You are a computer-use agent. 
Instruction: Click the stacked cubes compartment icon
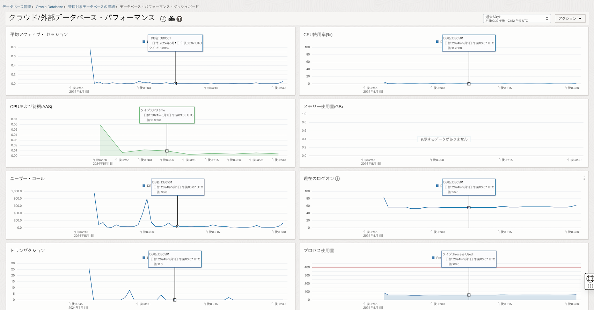(x=171, y=19)
